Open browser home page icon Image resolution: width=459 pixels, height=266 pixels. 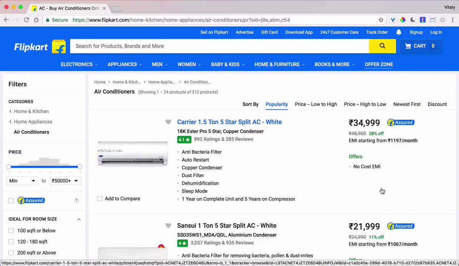[36, 20]
